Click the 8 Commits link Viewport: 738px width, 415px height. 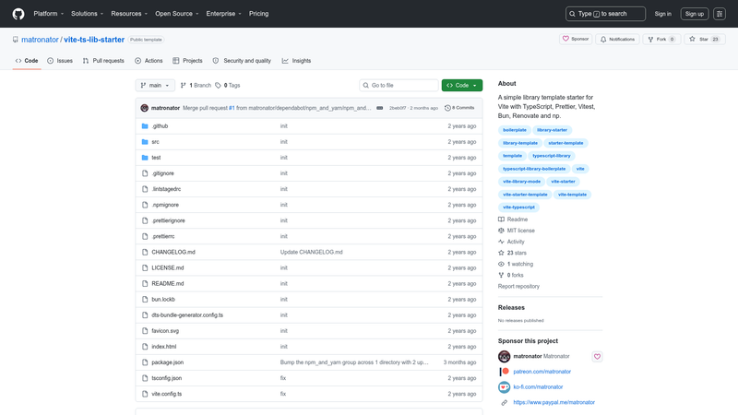pyautogui.click(x=459, y=108)
